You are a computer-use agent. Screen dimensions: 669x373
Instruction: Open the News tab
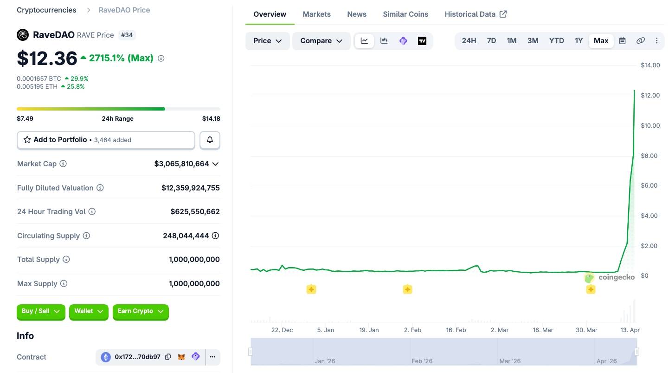(x=356, y=14)
